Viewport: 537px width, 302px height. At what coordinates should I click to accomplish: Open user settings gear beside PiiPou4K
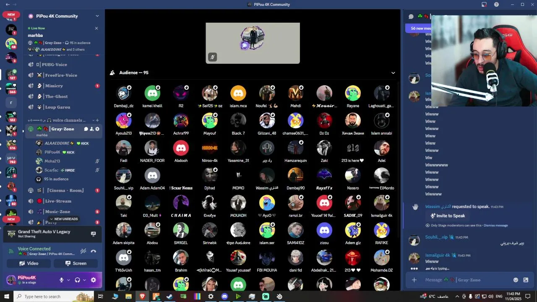[x=93, y=280]
